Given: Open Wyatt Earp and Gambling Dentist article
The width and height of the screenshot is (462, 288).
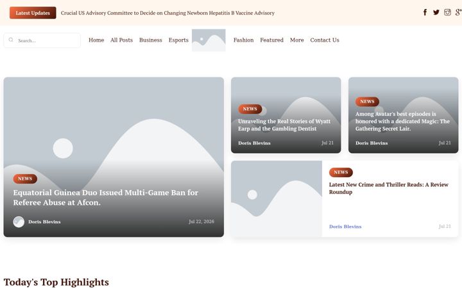Looking at the screenshot, I should [x=284, y=125].
